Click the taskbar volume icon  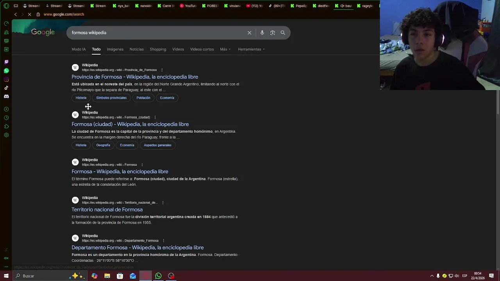coord(457,276)
